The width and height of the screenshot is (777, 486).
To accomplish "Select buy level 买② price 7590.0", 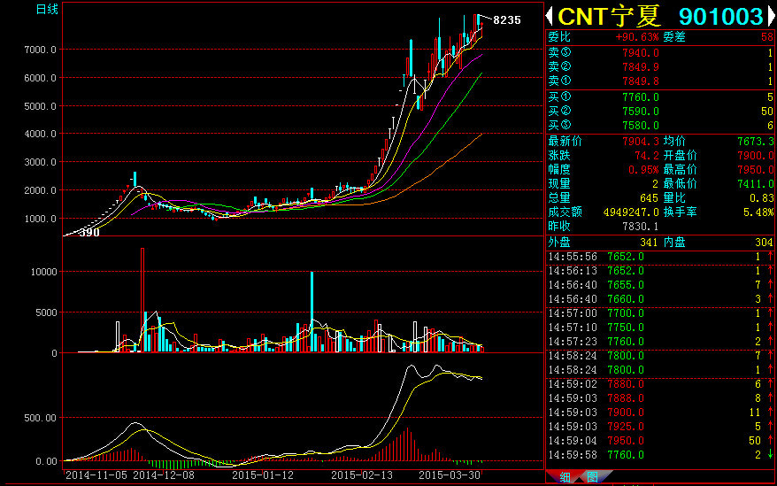I will click(x=641, y=112).
